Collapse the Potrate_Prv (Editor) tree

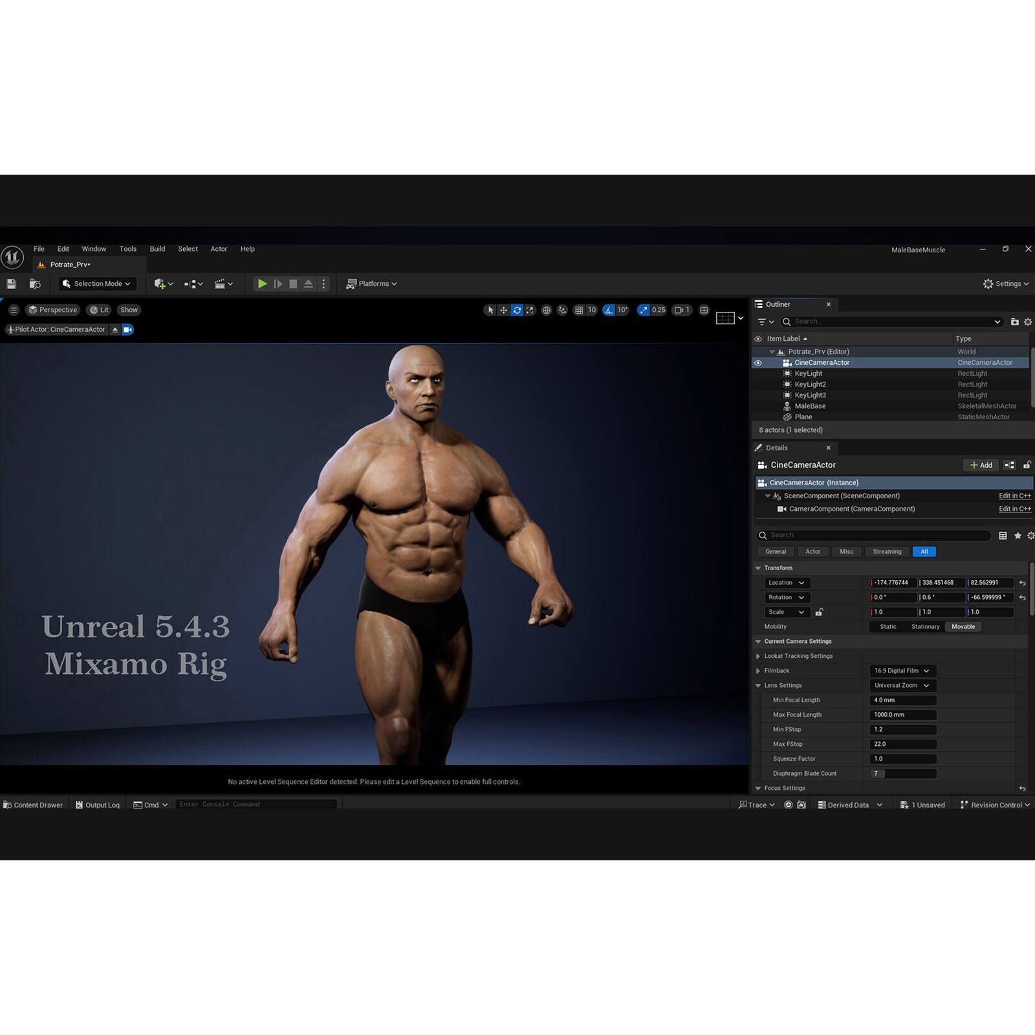772,352
